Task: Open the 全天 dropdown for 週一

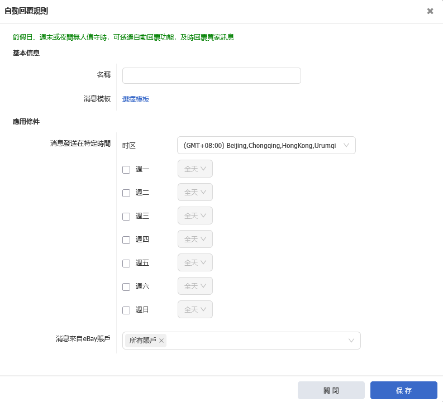Action: [x=195, y=169]
